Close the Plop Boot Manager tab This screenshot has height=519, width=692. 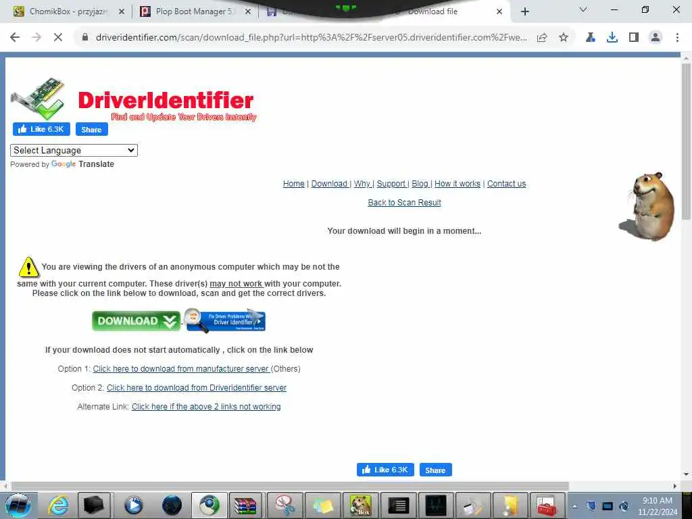coord(248,11)
